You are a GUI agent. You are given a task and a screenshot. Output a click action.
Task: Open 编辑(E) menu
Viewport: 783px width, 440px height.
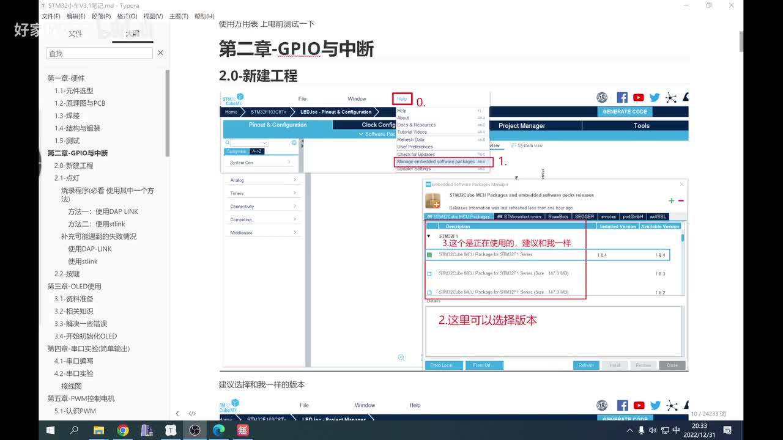[x=76, y=16]
